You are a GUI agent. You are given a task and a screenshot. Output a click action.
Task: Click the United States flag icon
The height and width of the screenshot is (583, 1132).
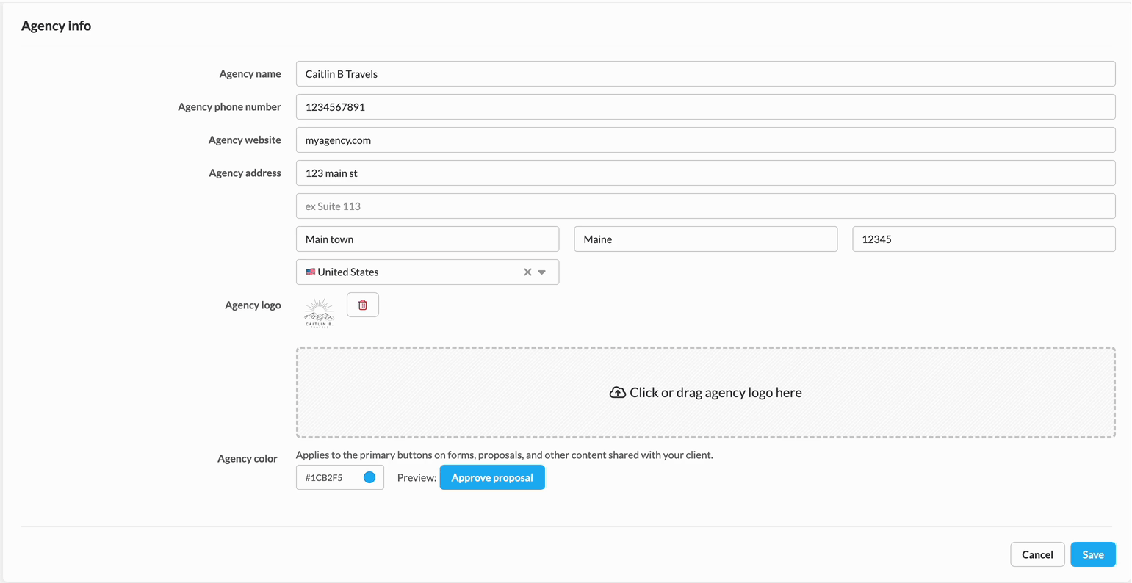tap(311, 272)
